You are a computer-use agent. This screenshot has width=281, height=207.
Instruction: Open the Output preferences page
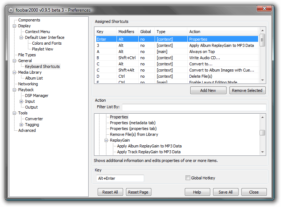click(31, 107)
